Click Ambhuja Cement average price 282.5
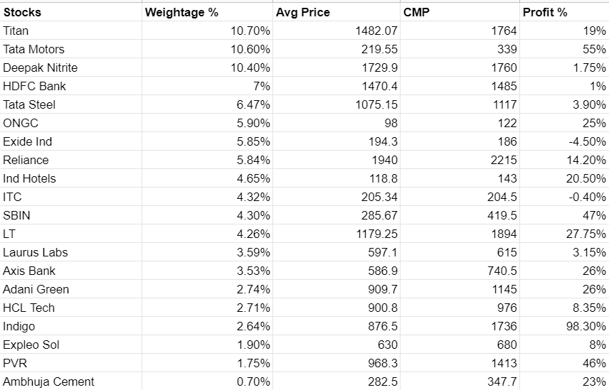This screenshot has width=609, height=390. click(x=337, y=381)
